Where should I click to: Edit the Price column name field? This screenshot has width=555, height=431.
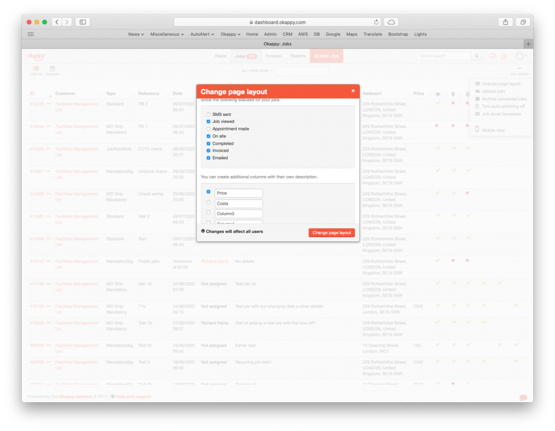(238, 193)
